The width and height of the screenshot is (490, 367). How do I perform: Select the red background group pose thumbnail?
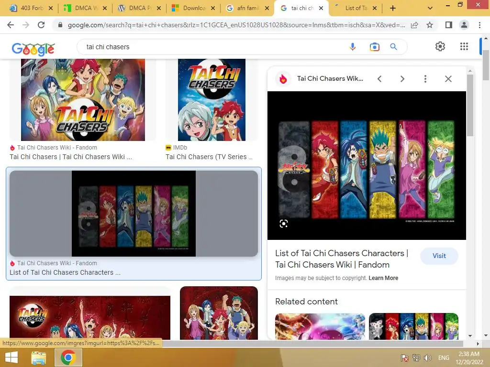[x=219, y=313]
